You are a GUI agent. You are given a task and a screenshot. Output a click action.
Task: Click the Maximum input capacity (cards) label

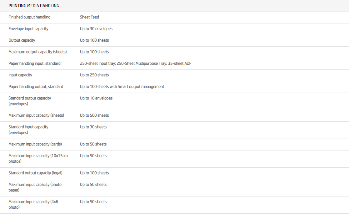point(35,144)
